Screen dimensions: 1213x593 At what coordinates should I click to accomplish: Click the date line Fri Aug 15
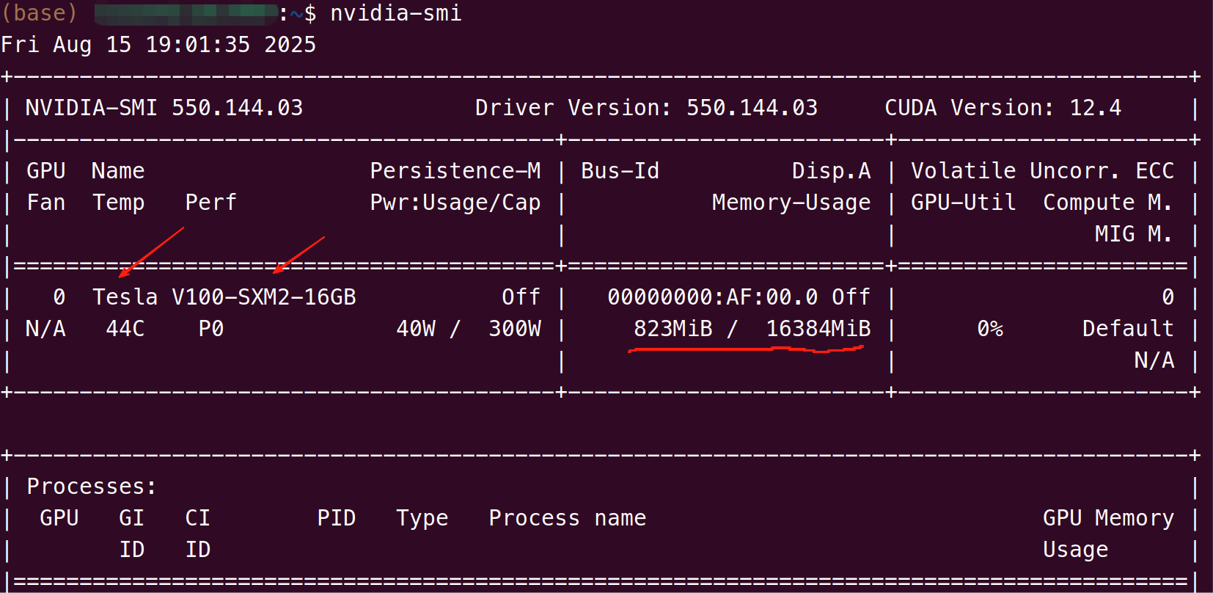click(158, 45)
